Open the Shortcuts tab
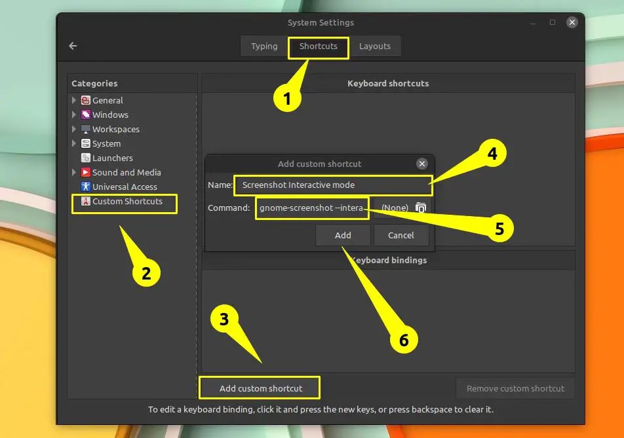Viewport: 624px width, 438px height. [318, 46]
